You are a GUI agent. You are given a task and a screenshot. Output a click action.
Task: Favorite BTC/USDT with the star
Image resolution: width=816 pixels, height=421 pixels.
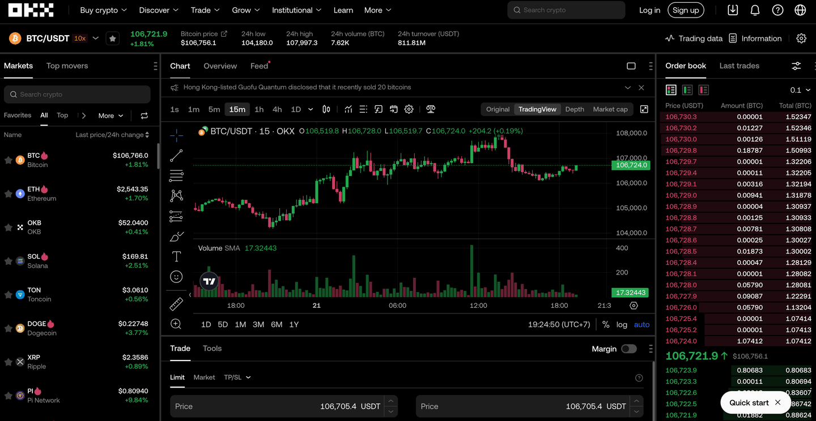point(112,38)
